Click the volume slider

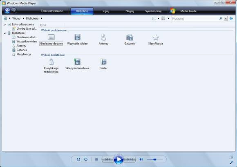(155, 159)
